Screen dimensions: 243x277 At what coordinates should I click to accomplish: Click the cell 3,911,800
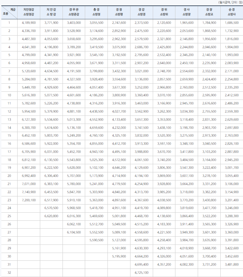pyautogui.click(x=51, y=31)
